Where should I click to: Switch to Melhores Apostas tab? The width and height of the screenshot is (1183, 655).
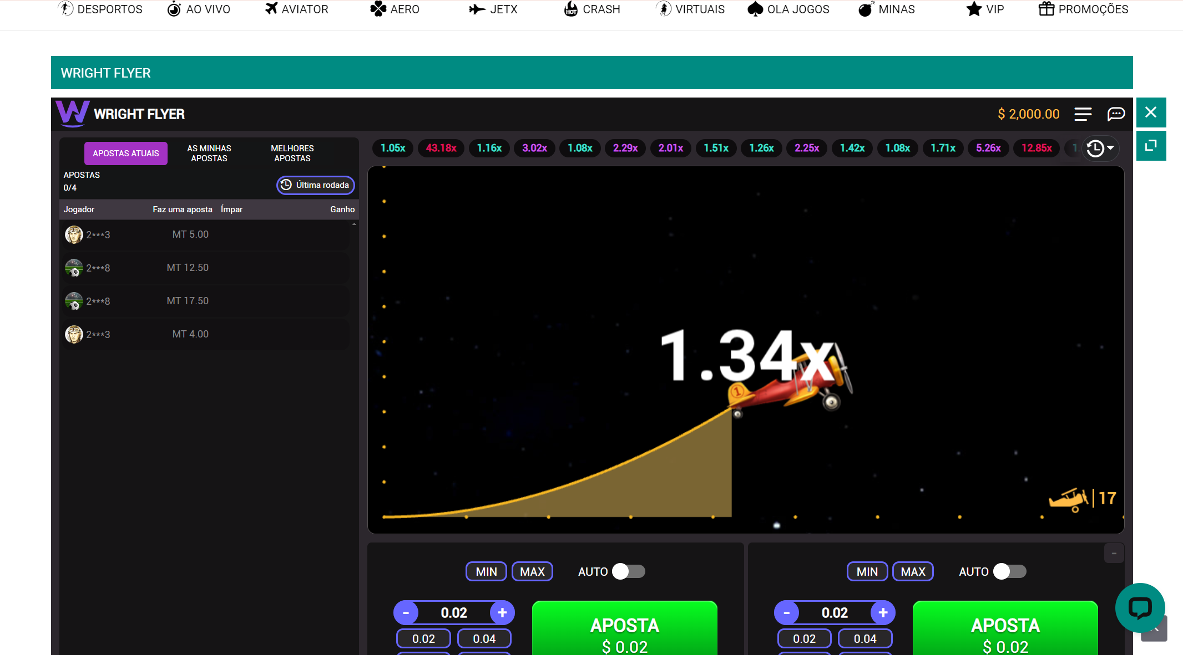click(292, 153)
